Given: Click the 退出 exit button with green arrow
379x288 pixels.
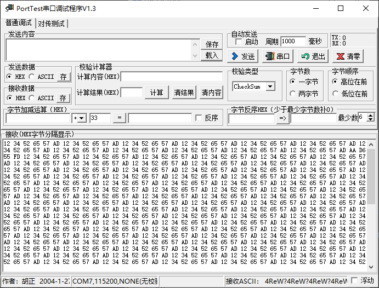Looking at the screenshot, I should [313, 56].
